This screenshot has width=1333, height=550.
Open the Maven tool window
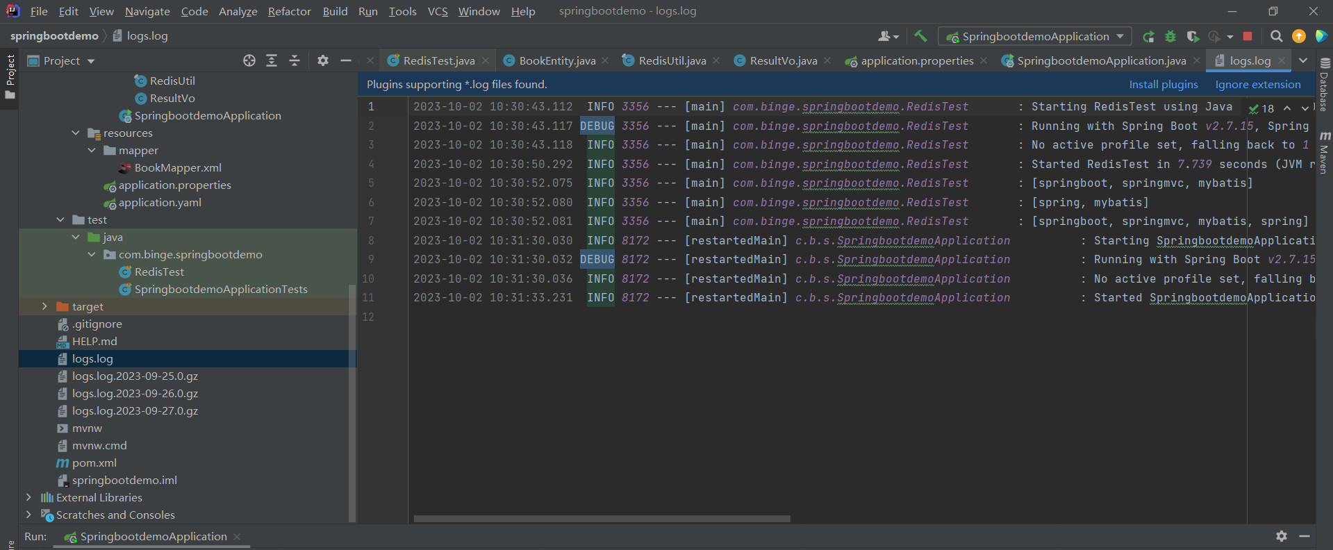coord(1324,151)
